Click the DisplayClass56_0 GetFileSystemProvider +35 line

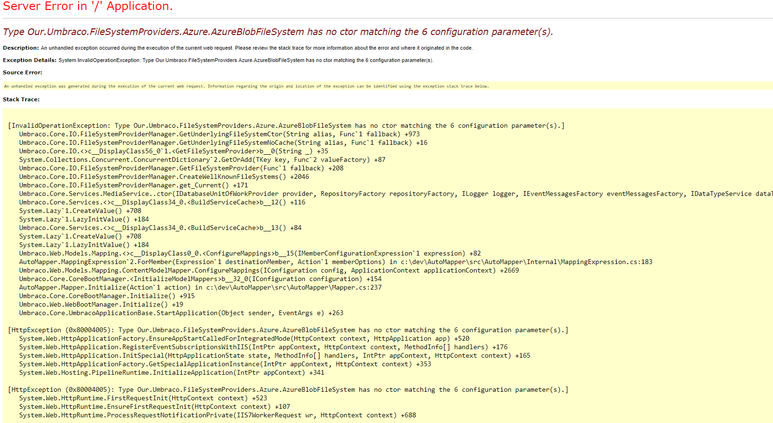pyautogui.click(x=174, y=151)
